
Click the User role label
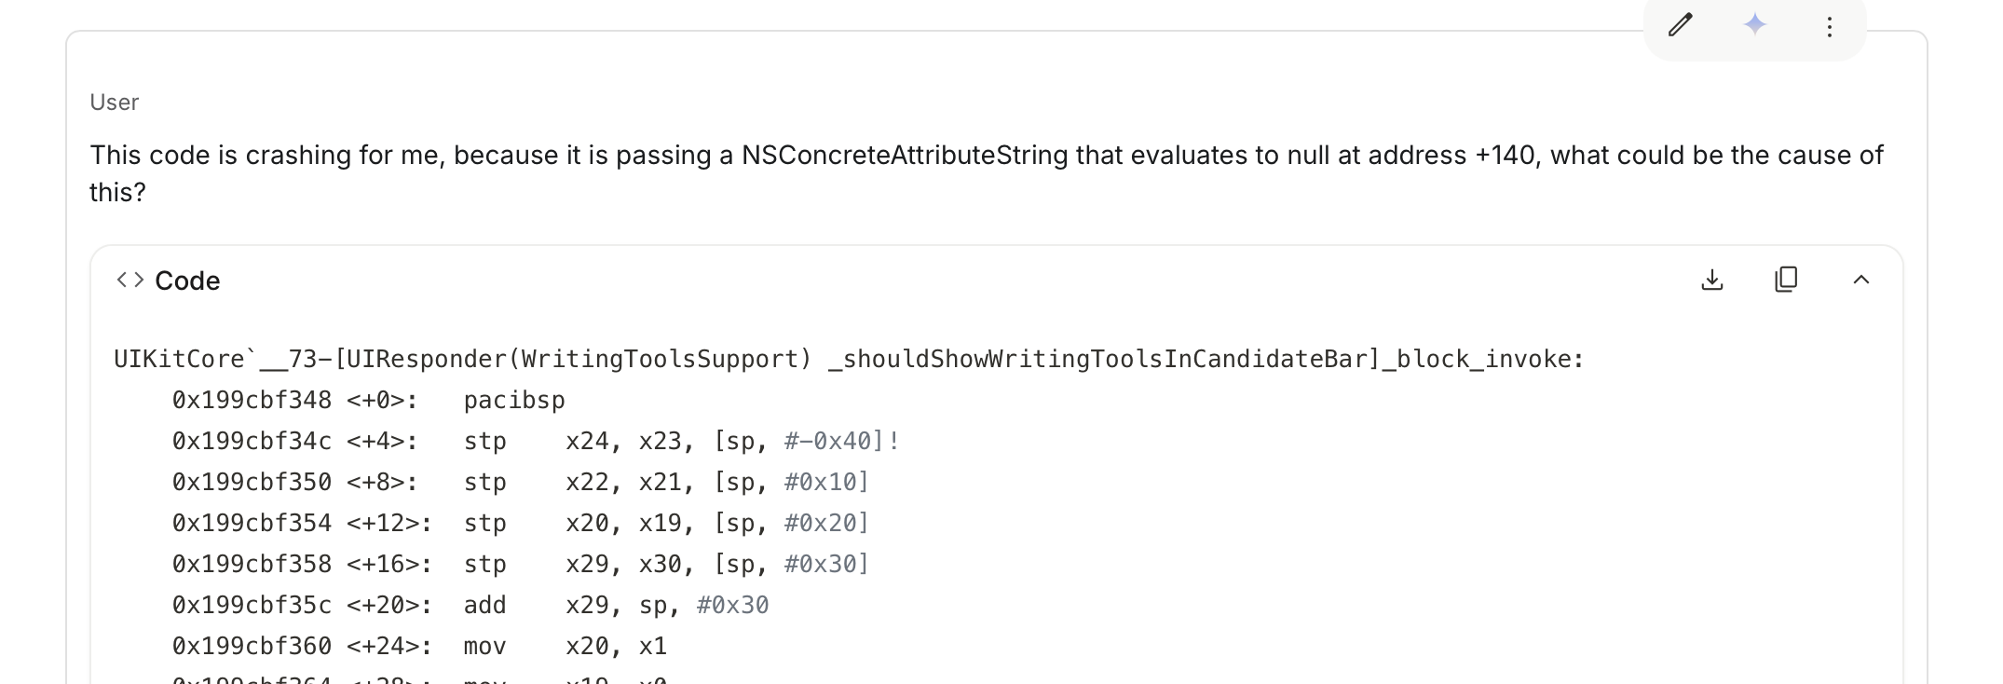pos(114,103)
